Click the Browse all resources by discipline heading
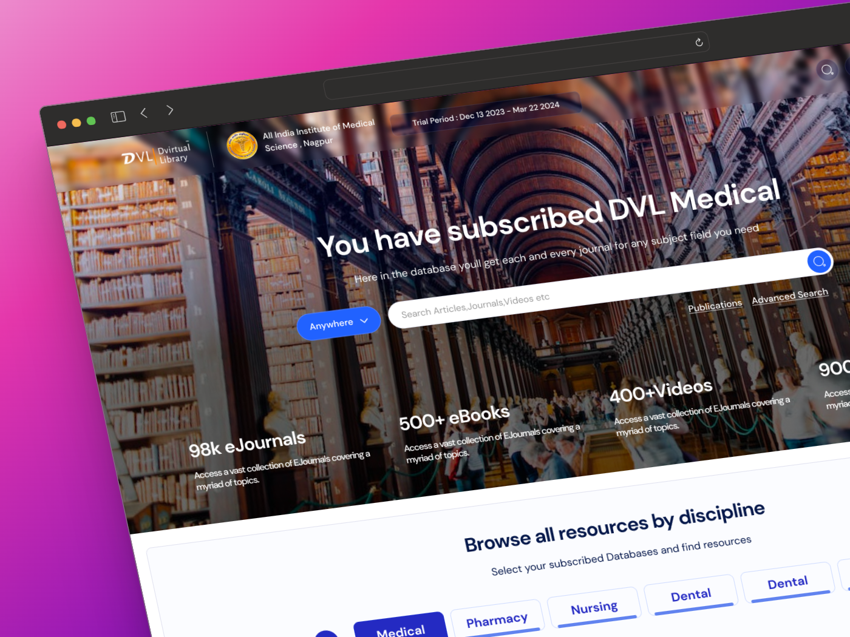 pos(614,527)
